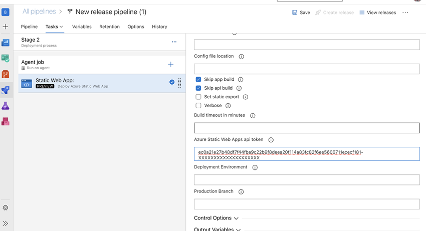The height and width of the screenshot is (231, 426).
Task: Expand the Output Variables section
Action: tap(218, 229)
